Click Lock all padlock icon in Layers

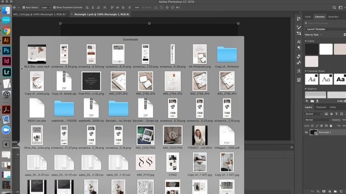[331, 126]
